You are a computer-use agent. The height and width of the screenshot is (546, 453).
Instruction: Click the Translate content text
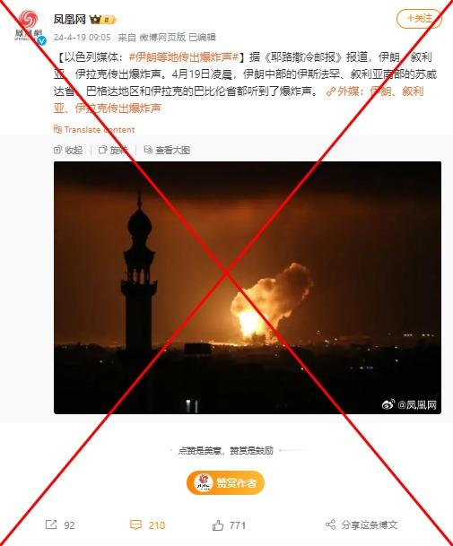pos(100,130)
